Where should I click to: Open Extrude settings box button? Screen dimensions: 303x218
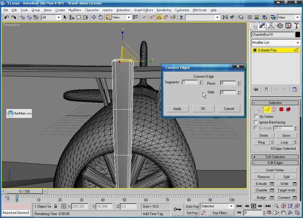[272, 184]
